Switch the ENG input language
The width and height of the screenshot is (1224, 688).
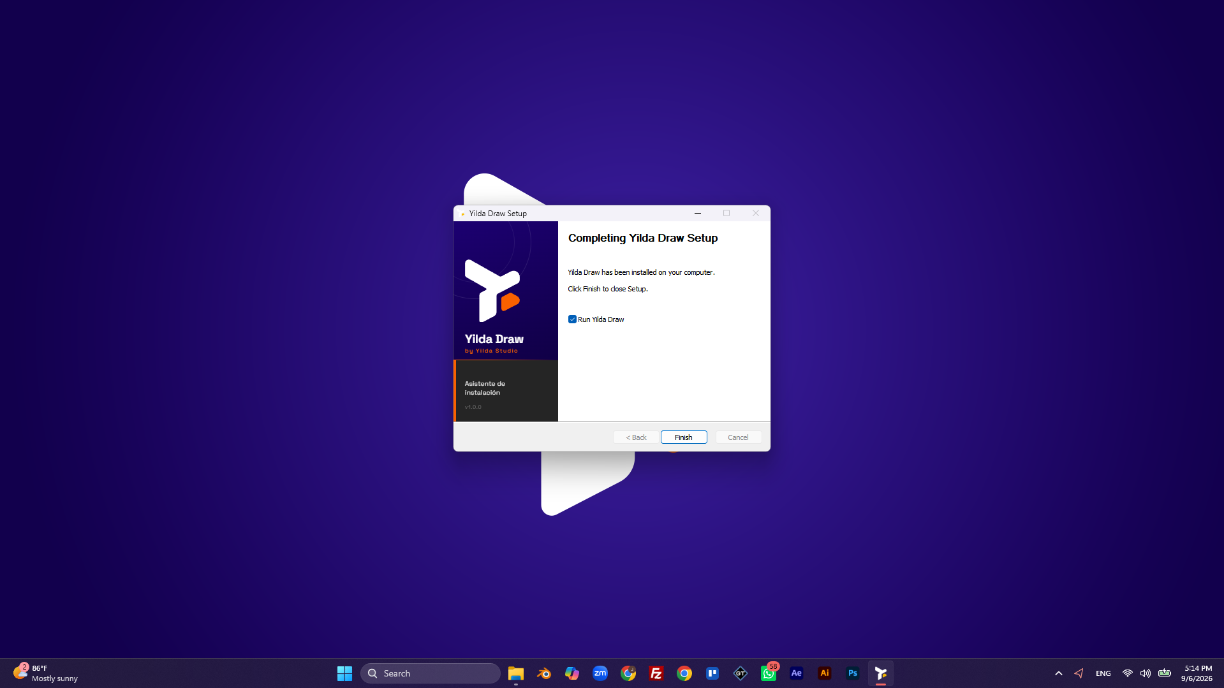[1103, 673]
